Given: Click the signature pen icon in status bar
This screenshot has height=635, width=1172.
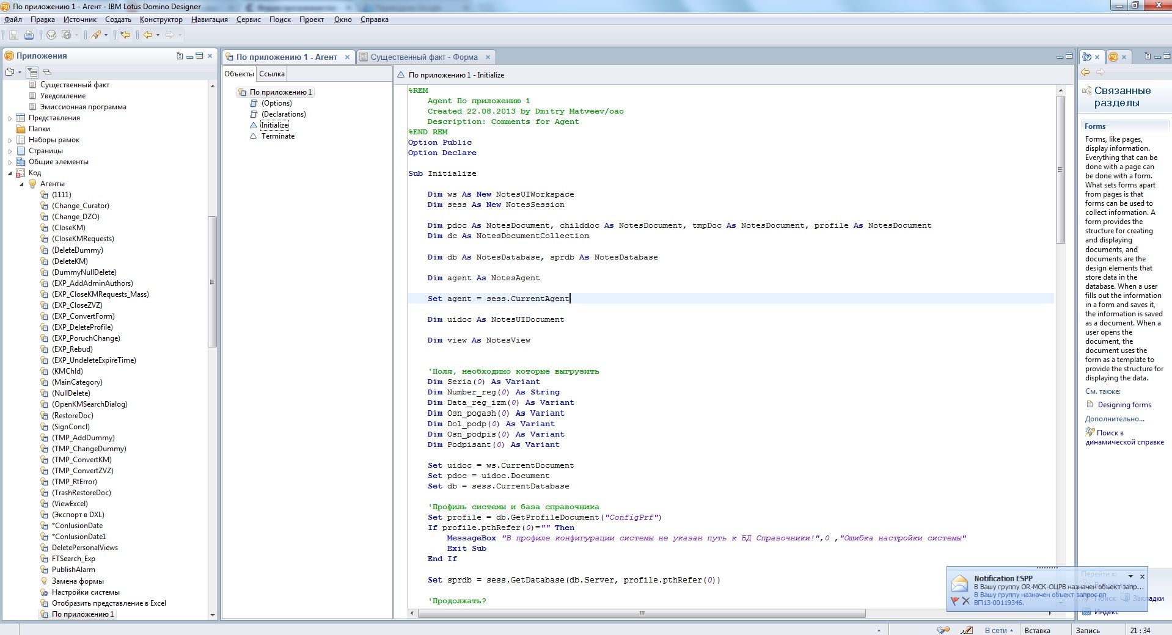Looking at the screenshot, I should click(x=967, y=630).
